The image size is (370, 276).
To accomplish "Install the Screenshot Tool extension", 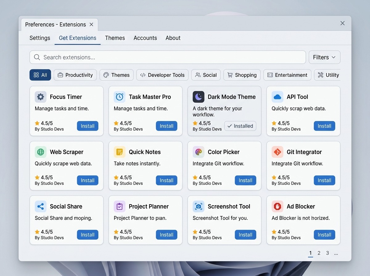I will point(245,235).
